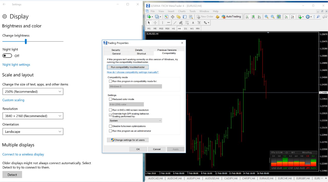
Task: Open the Navigator star-folder icon
Action: coord(179,17)
